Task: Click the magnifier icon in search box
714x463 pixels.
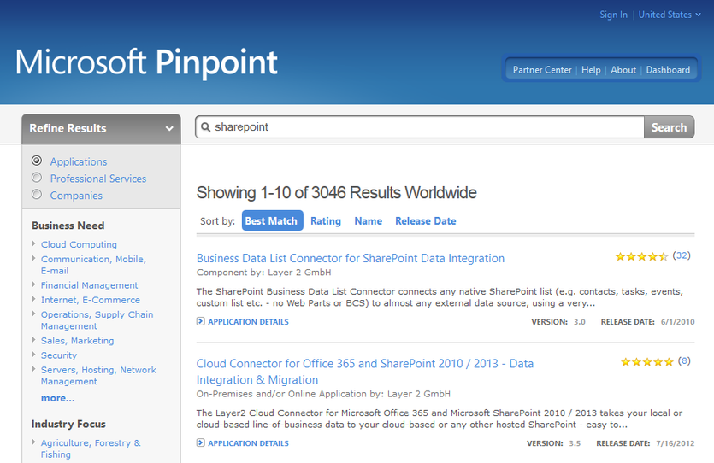Action: [205, 127]
